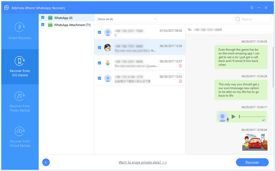This screenshot has width=275, height=171.
Task: Click the trash icon on 13:57 conversation
Action: (x=180, y=66)
